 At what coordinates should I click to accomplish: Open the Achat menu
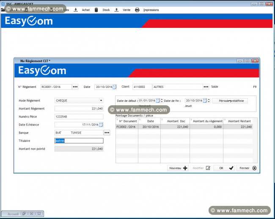pos(86,10)
